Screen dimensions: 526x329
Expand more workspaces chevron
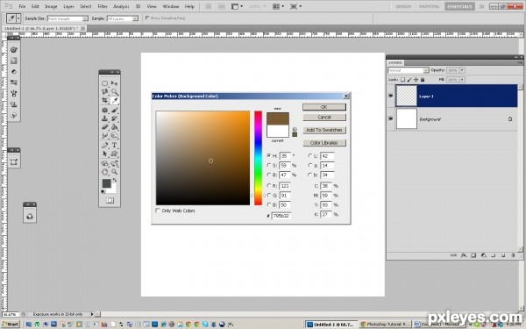click(x=481, y=6)
